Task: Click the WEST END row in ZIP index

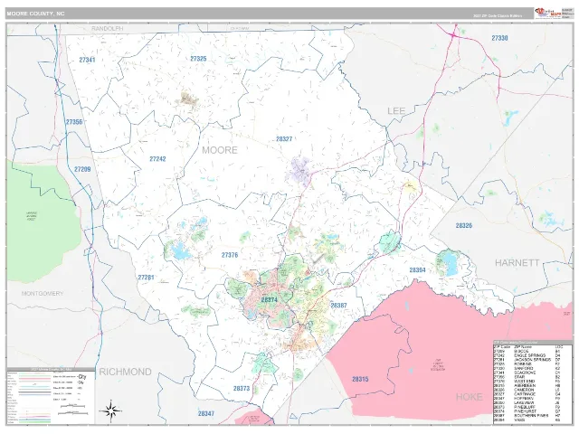Action: click(528, 382)
